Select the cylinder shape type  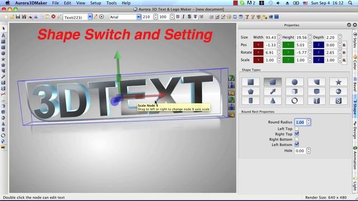click(251, 100)
